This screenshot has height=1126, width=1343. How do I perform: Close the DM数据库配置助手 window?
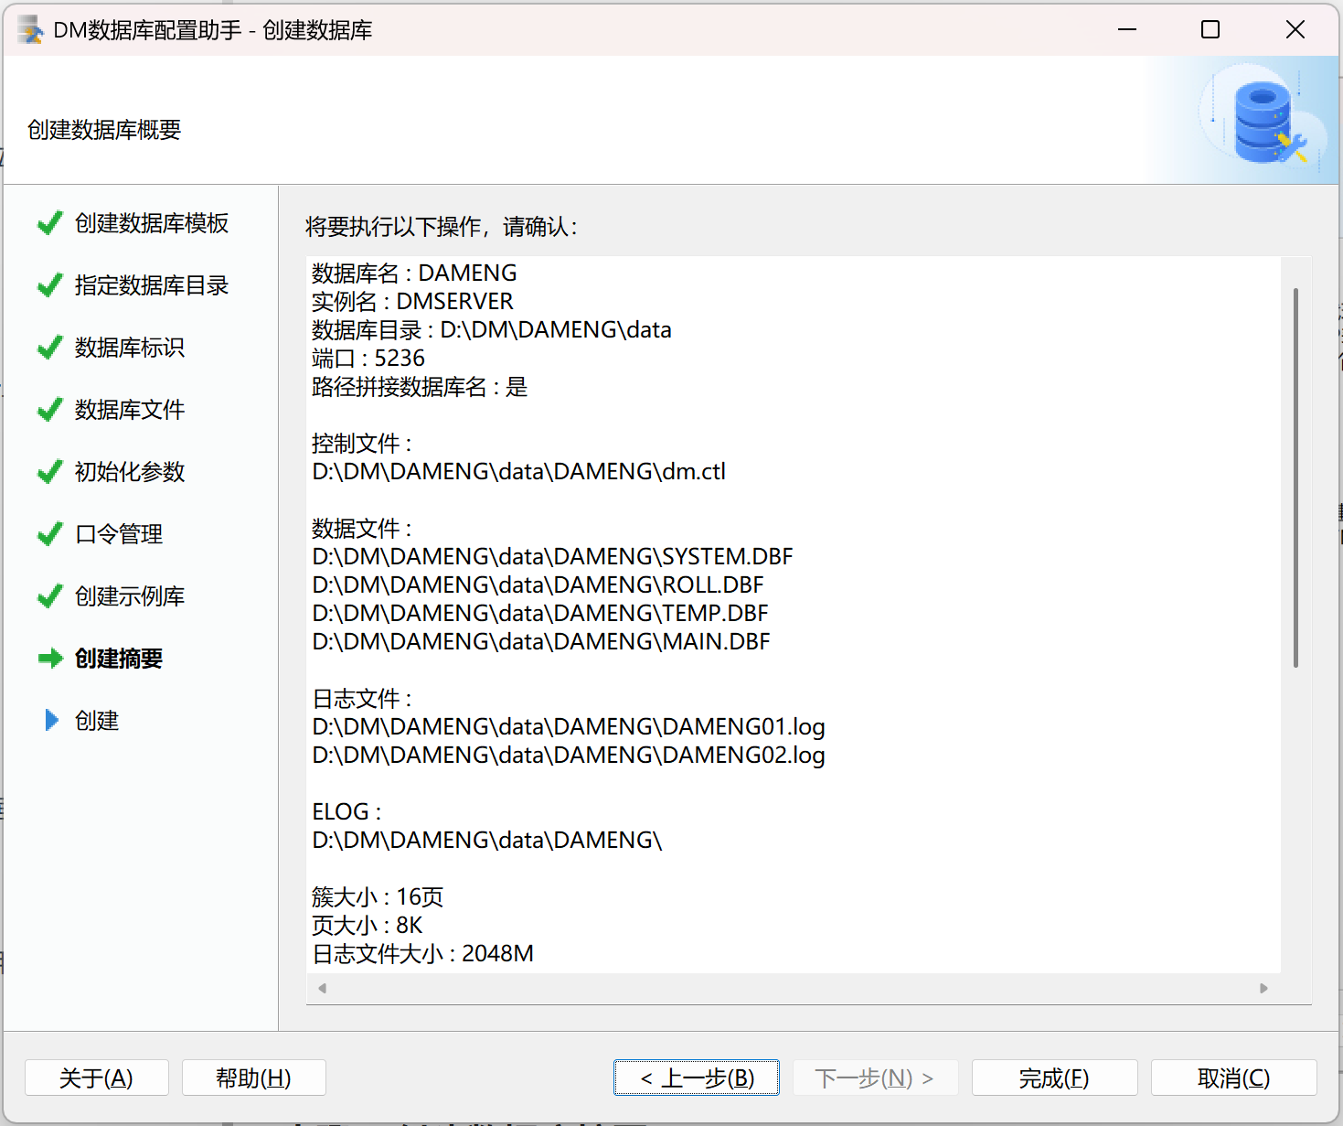[x=1295, y=30]
